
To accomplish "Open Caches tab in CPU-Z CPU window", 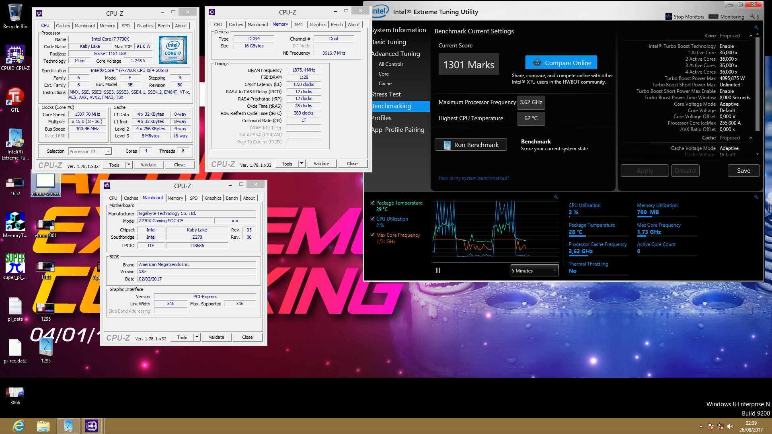I will coord(63,25).
